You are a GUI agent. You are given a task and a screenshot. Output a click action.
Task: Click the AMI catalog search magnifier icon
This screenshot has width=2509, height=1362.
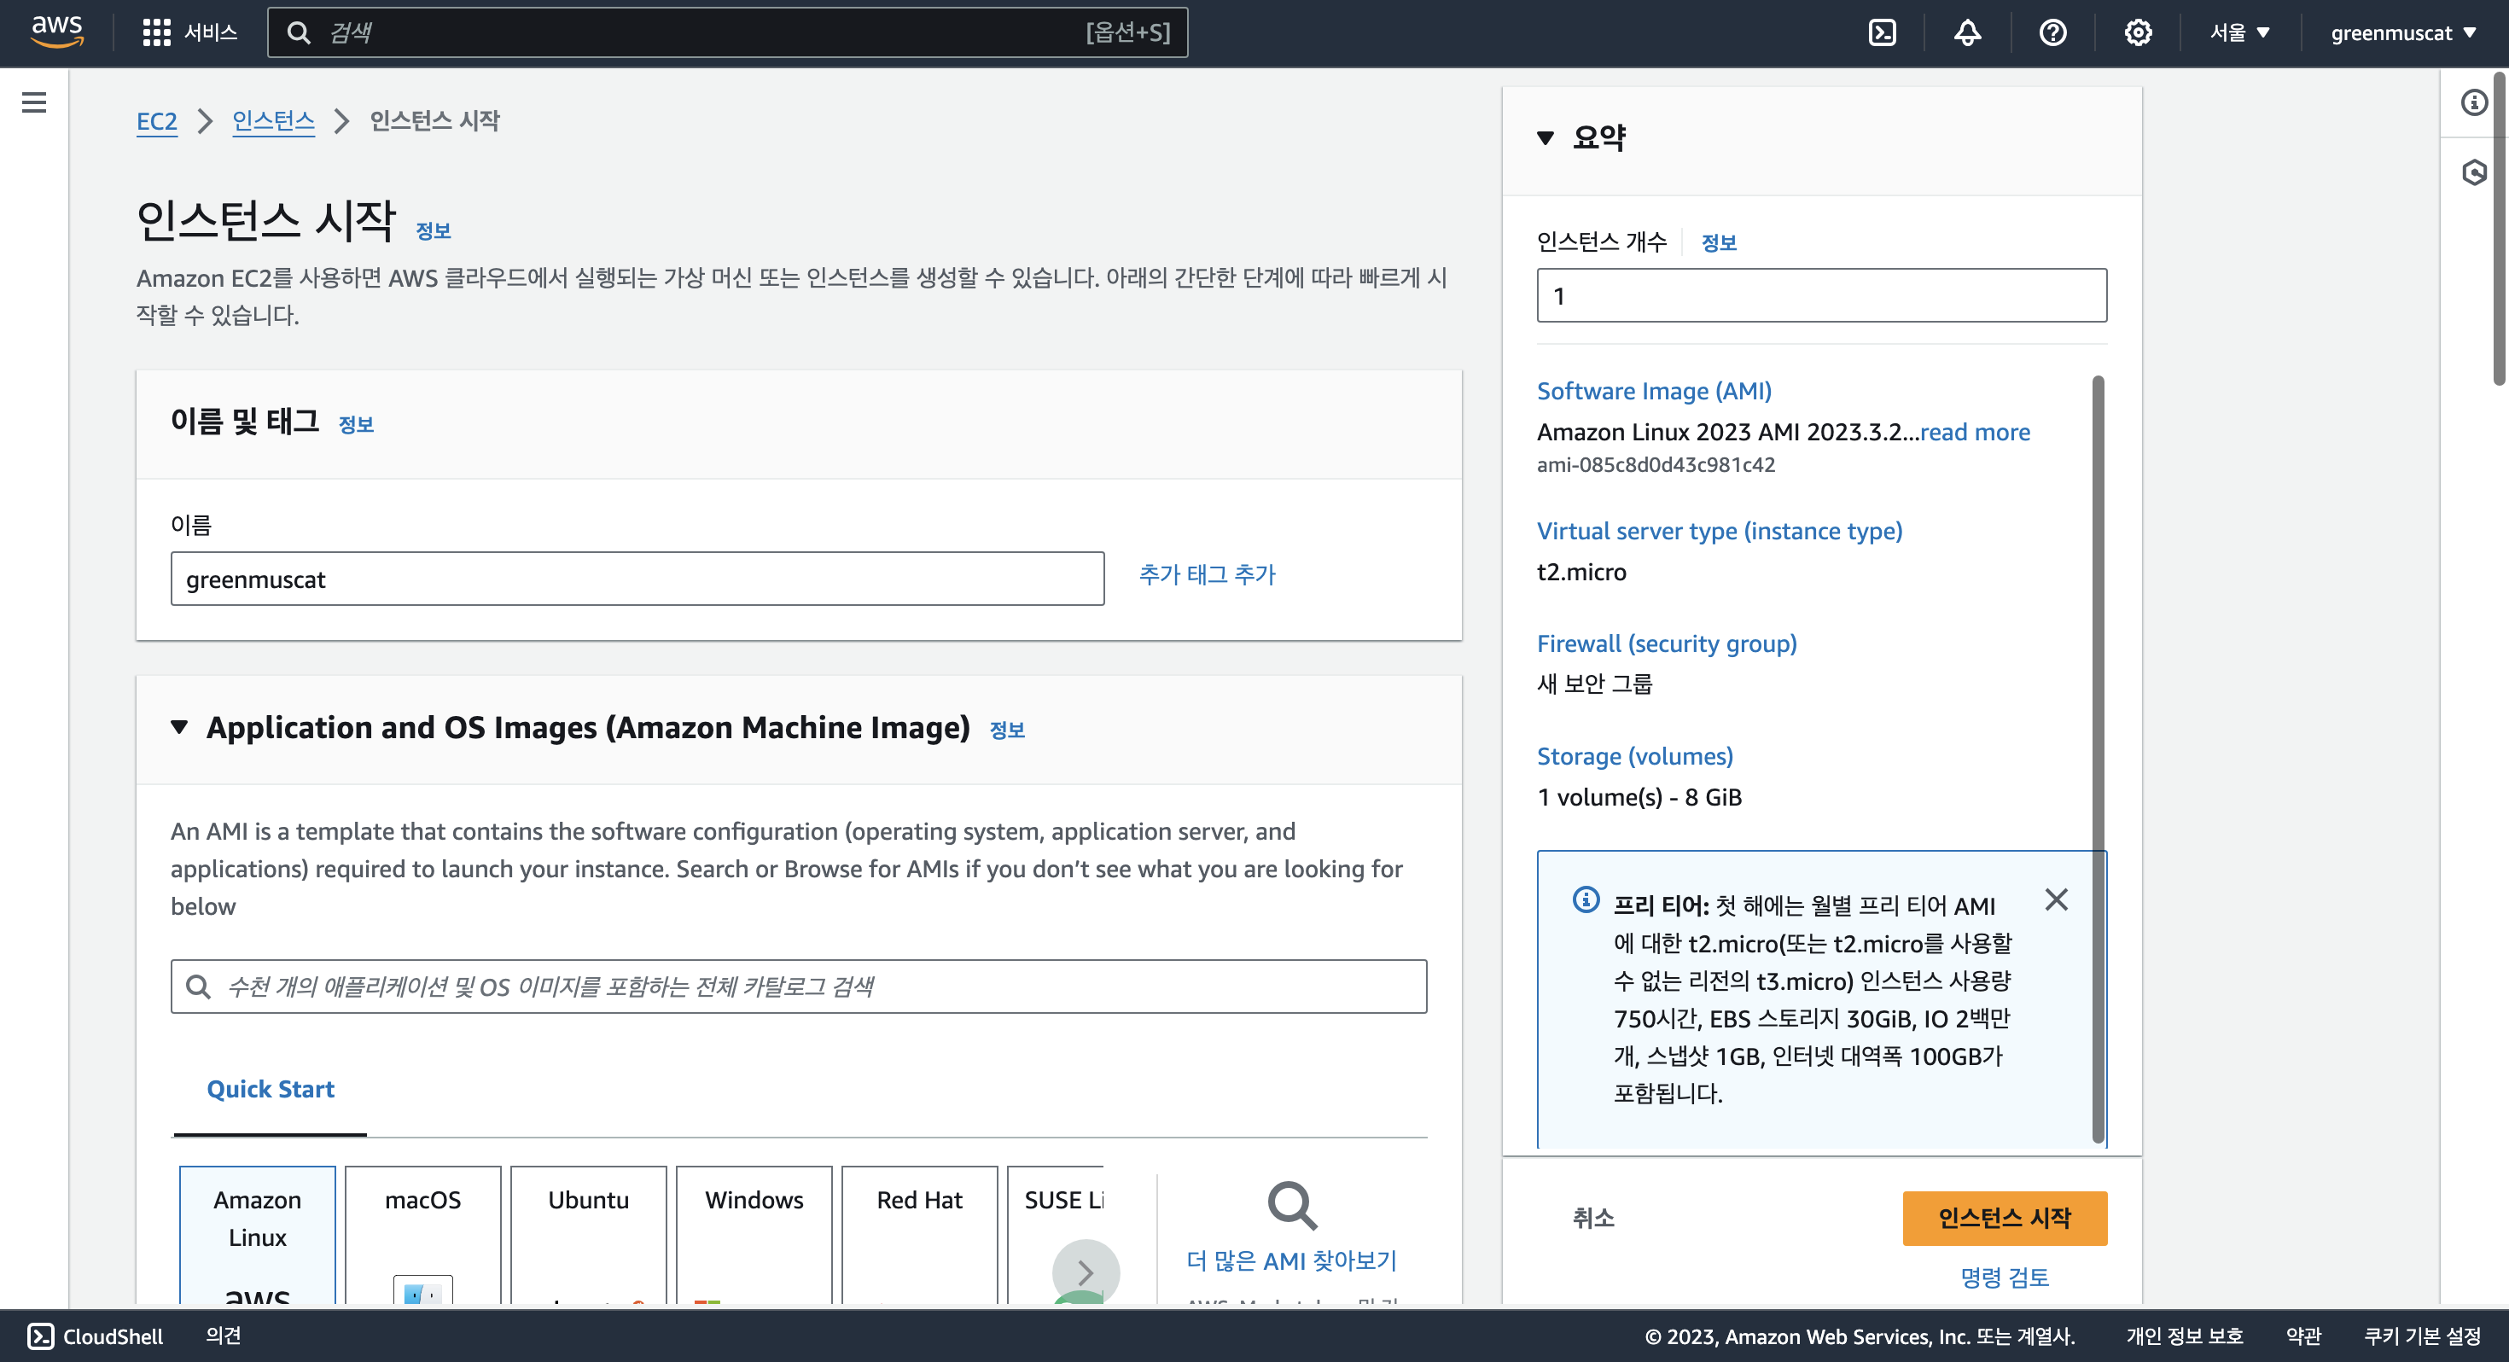click(x=199, y=986)
